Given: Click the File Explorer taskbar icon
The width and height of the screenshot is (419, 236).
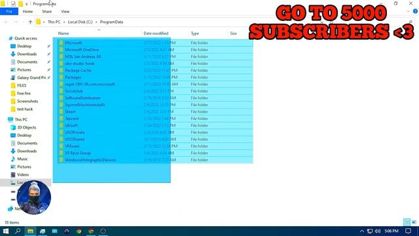Looking at the screenshot, I should coord(30,231).
